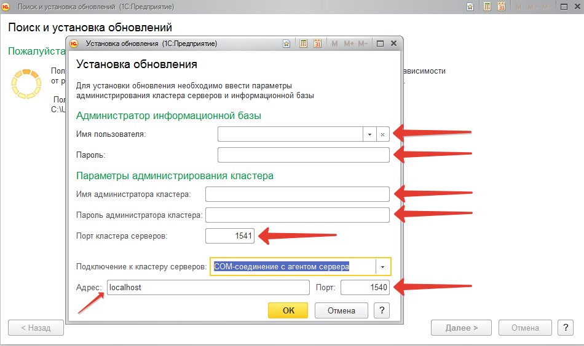Click the favorites star icon in the dialog title bar
Screen dimensions: 584x346
(287, 44)
